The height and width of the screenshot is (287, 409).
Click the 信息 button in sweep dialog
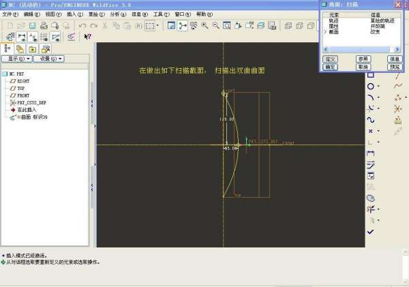click(395, 59)
